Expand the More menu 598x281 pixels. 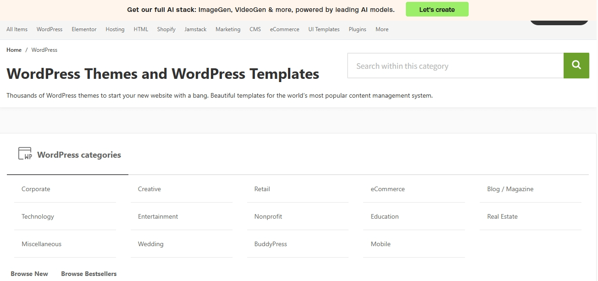(x=382, y=29)
